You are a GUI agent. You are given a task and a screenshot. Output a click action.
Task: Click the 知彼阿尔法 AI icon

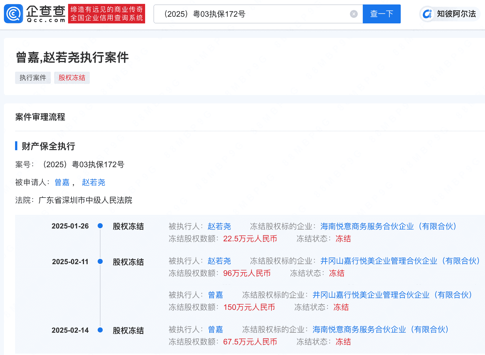pos(427,14)
